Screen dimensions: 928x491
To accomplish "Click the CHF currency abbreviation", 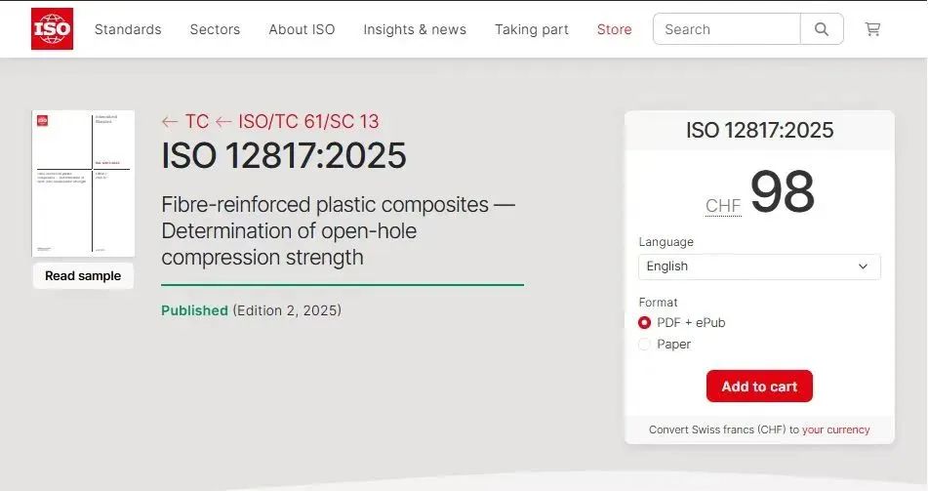I will (x=723, y=206).
